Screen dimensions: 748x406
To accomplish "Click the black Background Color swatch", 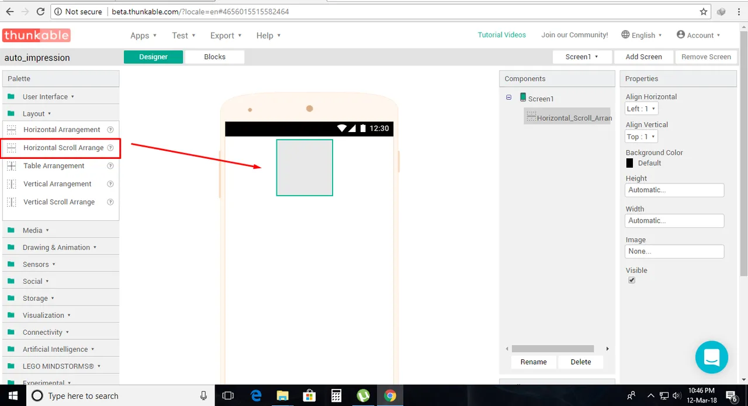I will pyautogui.click(x=629, y=163).
